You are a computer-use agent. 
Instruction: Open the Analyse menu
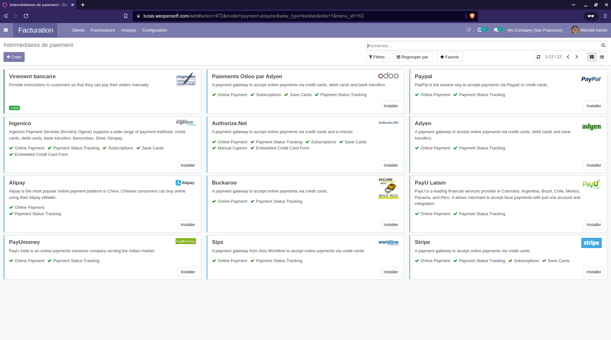pyautogui.click(x=129, y=30)
